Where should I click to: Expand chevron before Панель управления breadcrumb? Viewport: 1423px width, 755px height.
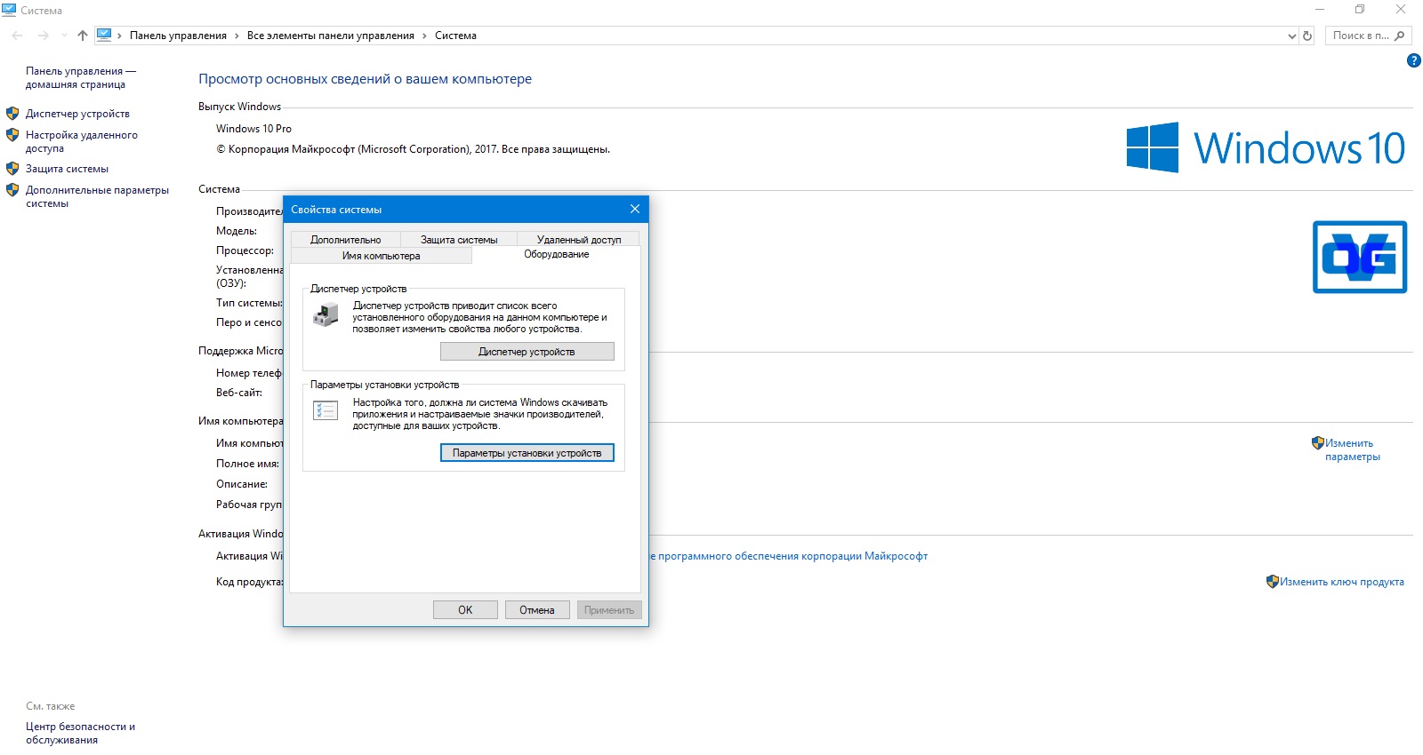coord(119,36)
